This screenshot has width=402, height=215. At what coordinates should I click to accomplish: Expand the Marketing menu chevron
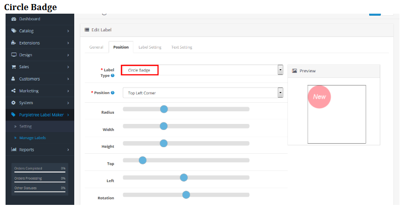68,91
